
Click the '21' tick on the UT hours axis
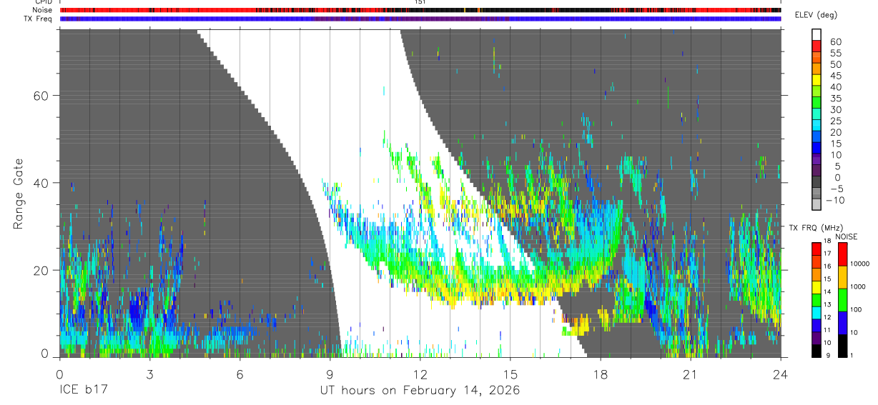point(690,374)
